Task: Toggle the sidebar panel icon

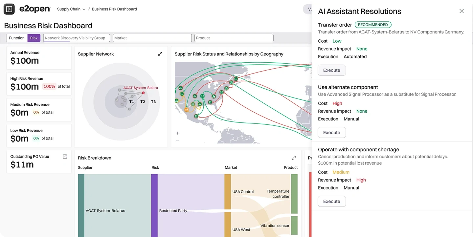Action: click(9, 9)
